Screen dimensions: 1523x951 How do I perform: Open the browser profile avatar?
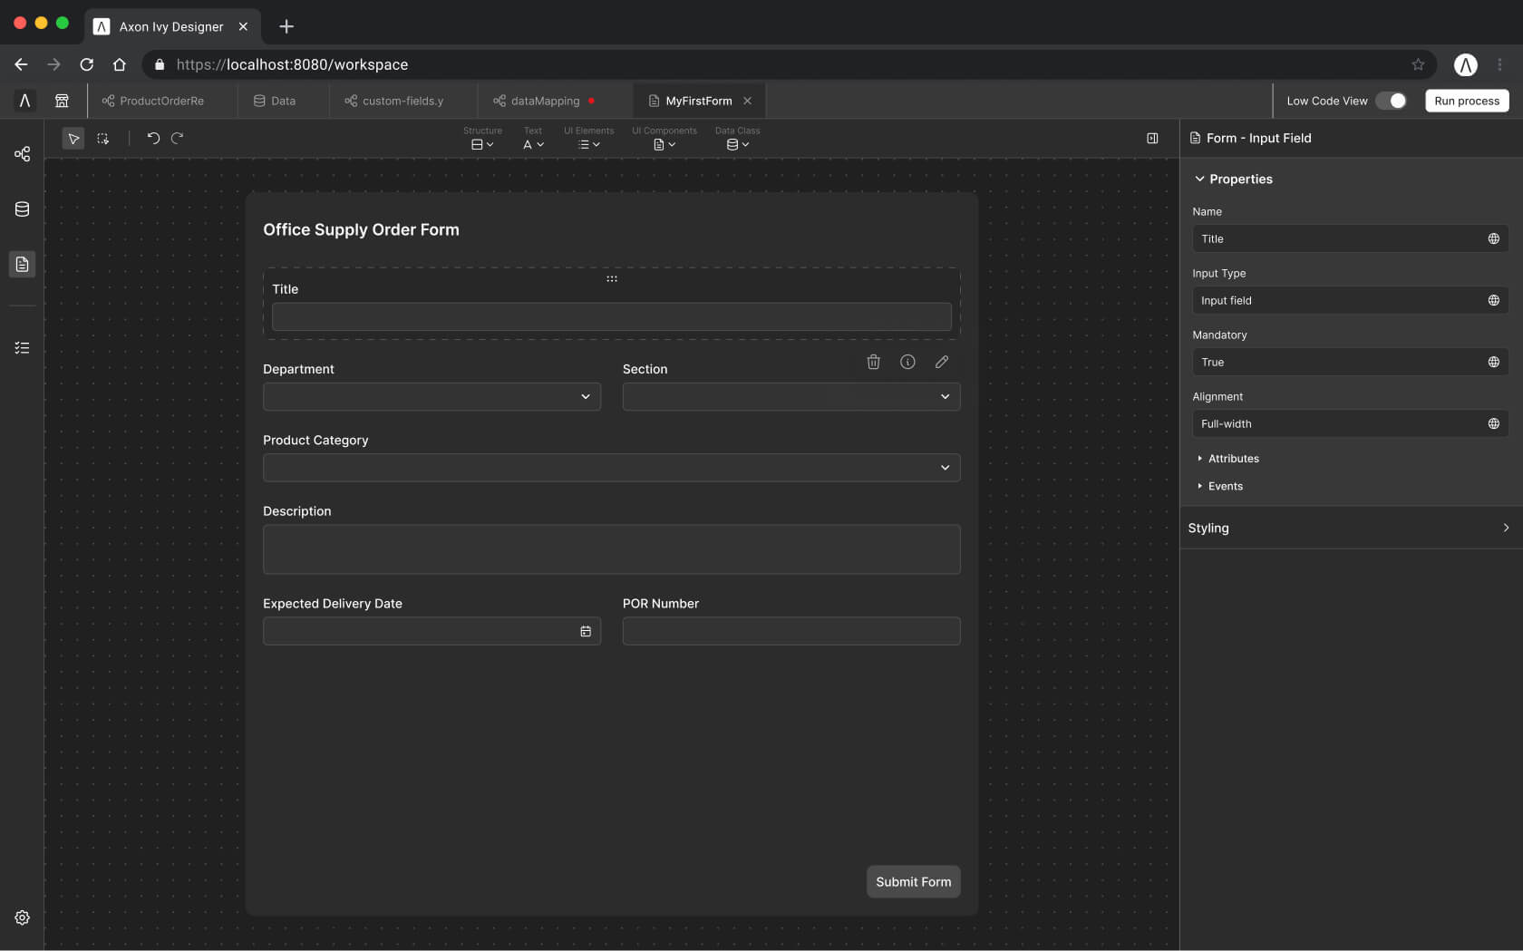pos(1466,64)
